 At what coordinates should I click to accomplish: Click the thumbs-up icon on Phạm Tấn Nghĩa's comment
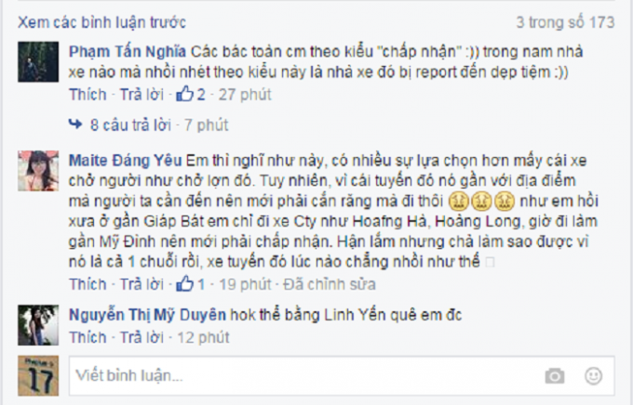tap(185, 94)
